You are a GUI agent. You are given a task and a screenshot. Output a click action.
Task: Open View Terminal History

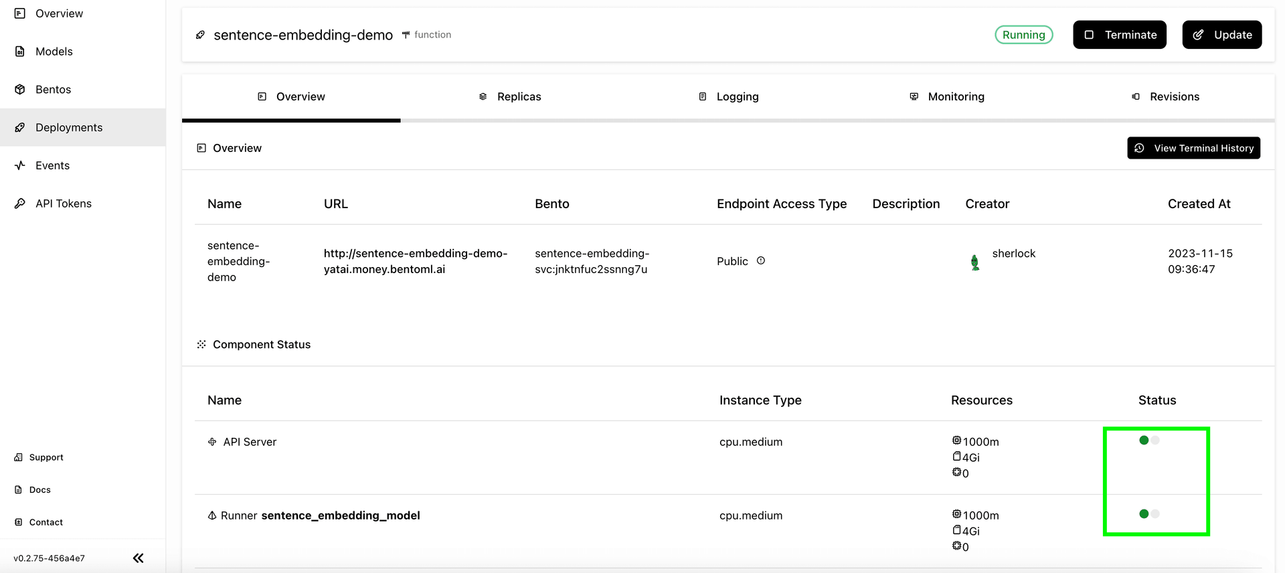click(1193, 148)
